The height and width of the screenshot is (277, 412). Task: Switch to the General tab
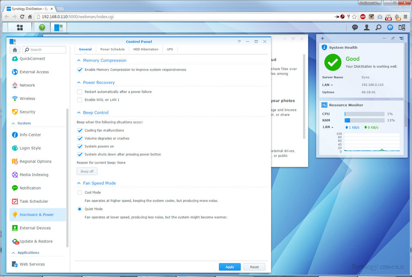(85, 49)
